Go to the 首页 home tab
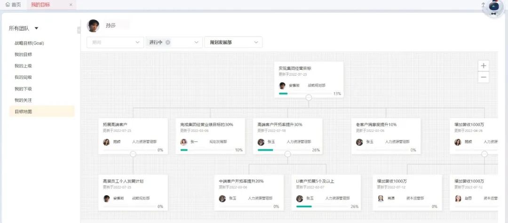The width and height of the screenshot is (508, 223). pos(13,5)
